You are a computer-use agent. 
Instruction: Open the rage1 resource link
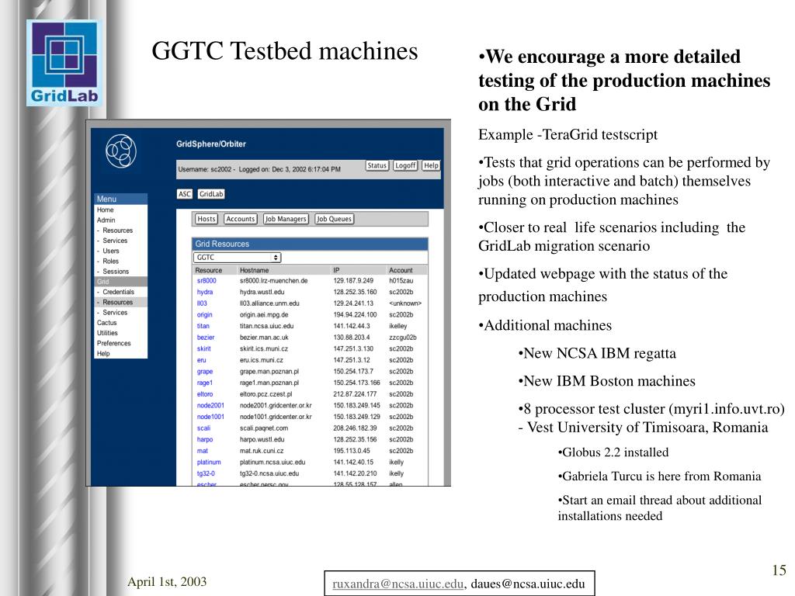(x=205, y=383)
